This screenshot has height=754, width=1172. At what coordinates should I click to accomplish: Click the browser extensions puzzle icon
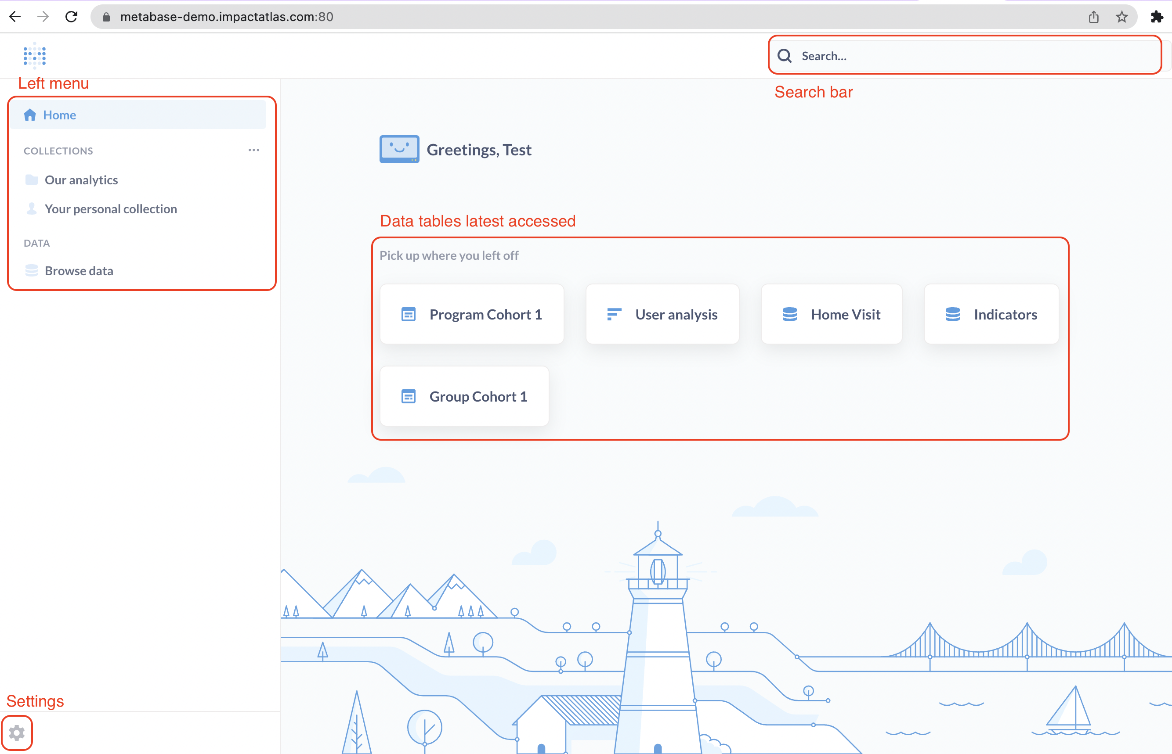click(x=1158, y=16)
